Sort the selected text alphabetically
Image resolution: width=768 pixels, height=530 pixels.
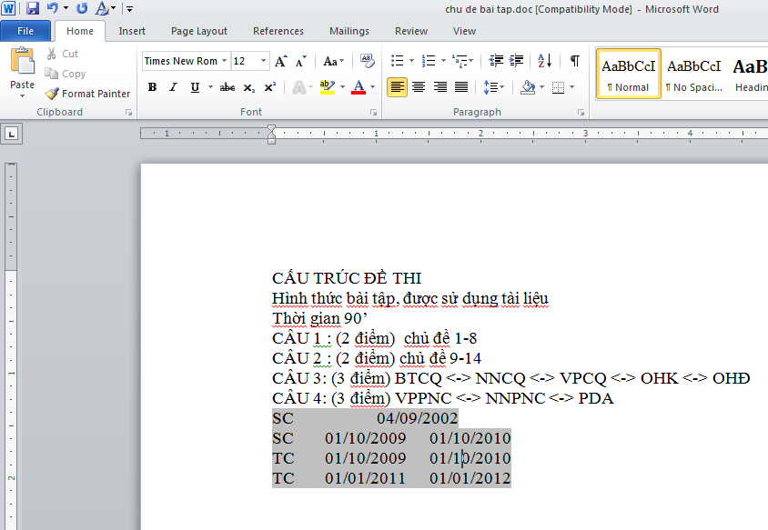point(545,61)
